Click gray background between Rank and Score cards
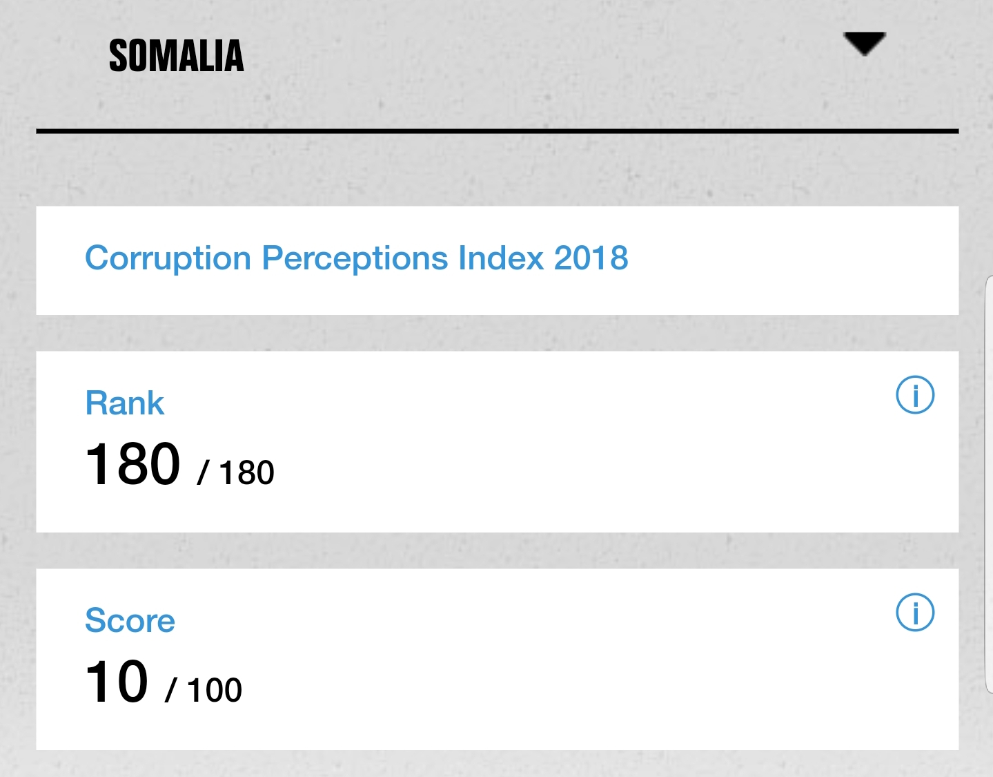The image size is (993, 777). coord(497,550)
